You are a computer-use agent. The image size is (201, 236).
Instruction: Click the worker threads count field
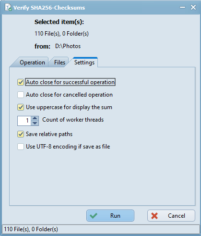click(x=24, y=121)
